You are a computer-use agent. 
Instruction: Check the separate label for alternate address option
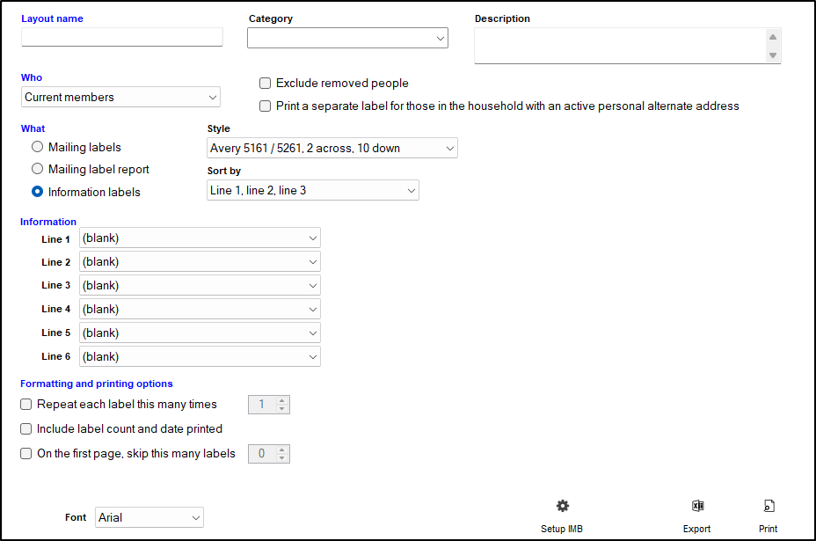[265, 106]
